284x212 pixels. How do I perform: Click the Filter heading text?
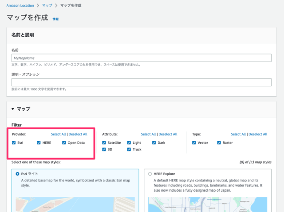click(16, 125)
